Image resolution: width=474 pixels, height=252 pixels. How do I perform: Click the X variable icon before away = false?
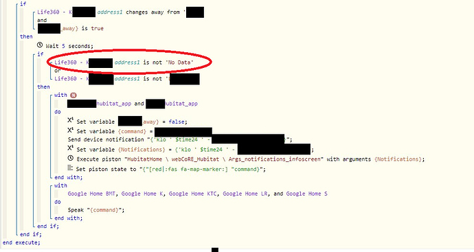tap(71, 121)
